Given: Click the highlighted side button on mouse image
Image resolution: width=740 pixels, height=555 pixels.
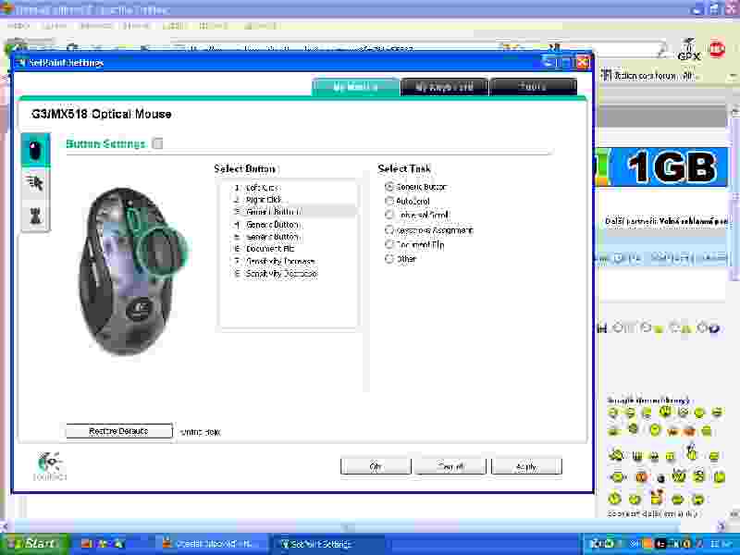Looking at the screenshot, I should (x=162, y=252).
